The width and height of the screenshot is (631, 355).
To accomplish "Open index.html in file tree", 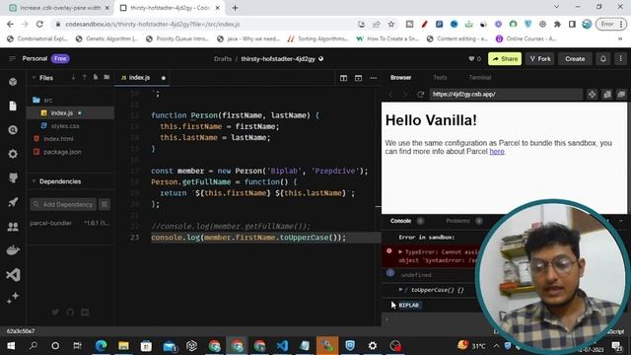I will tap(58, 139).
